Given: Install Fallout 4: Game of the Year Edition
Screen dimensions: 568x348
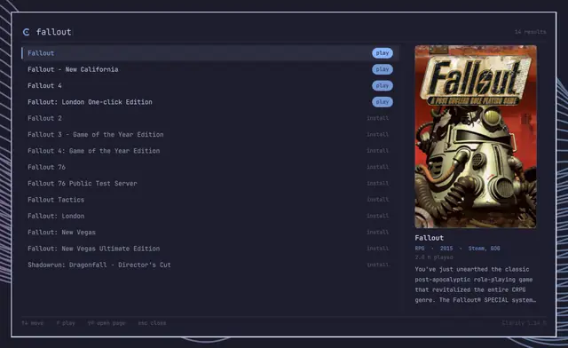Looking at the screenshot, I should click(x=377, y=151).
